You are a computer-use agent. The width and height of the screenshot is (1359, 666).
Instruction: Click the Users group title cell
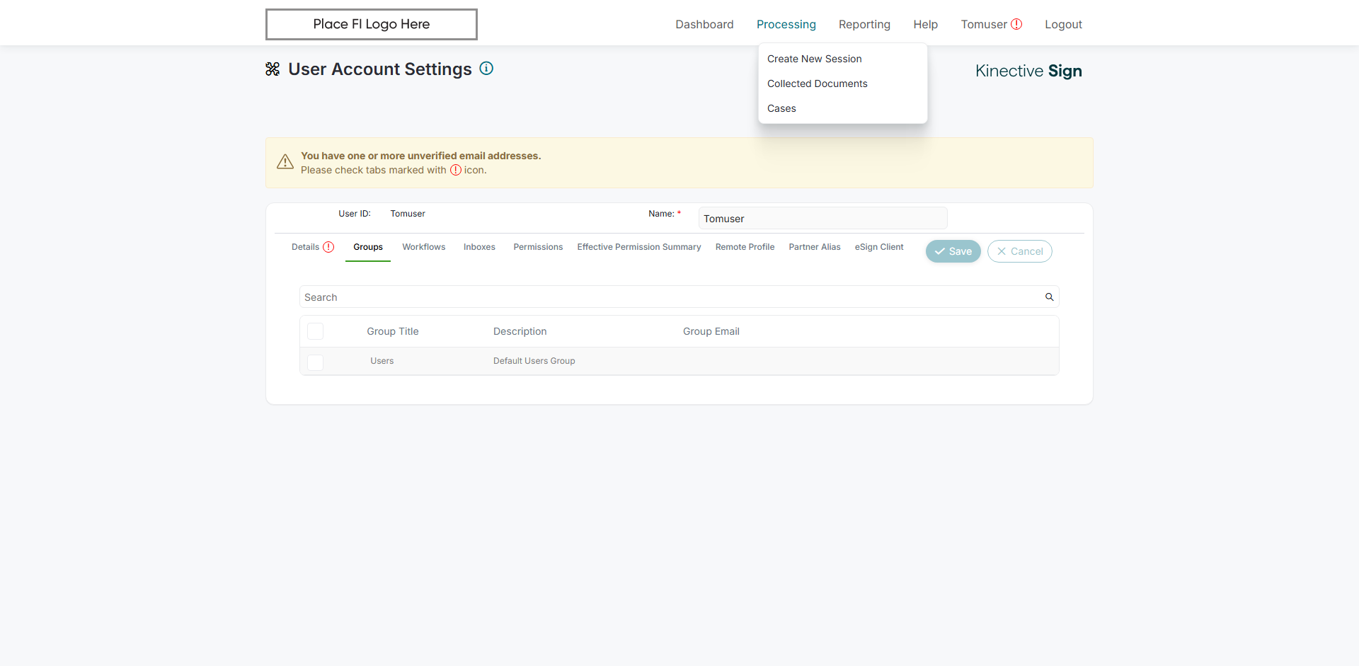[382, 361]
